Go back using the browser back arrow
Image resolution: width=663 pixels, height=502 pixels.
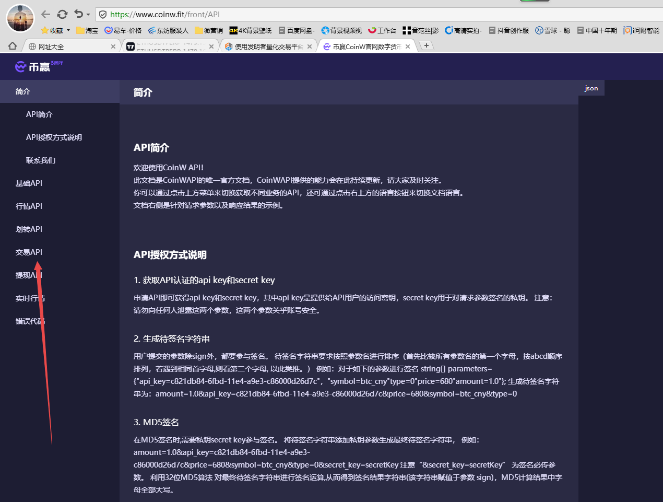click(46, 15)
